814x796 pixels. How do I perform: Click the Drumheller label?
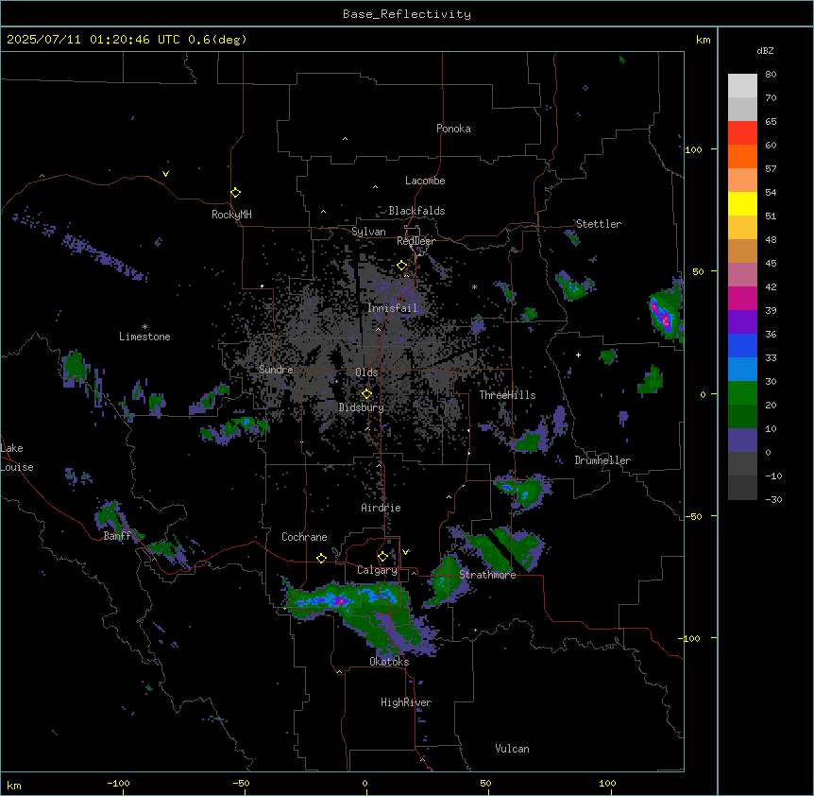(x=602, y=460)
